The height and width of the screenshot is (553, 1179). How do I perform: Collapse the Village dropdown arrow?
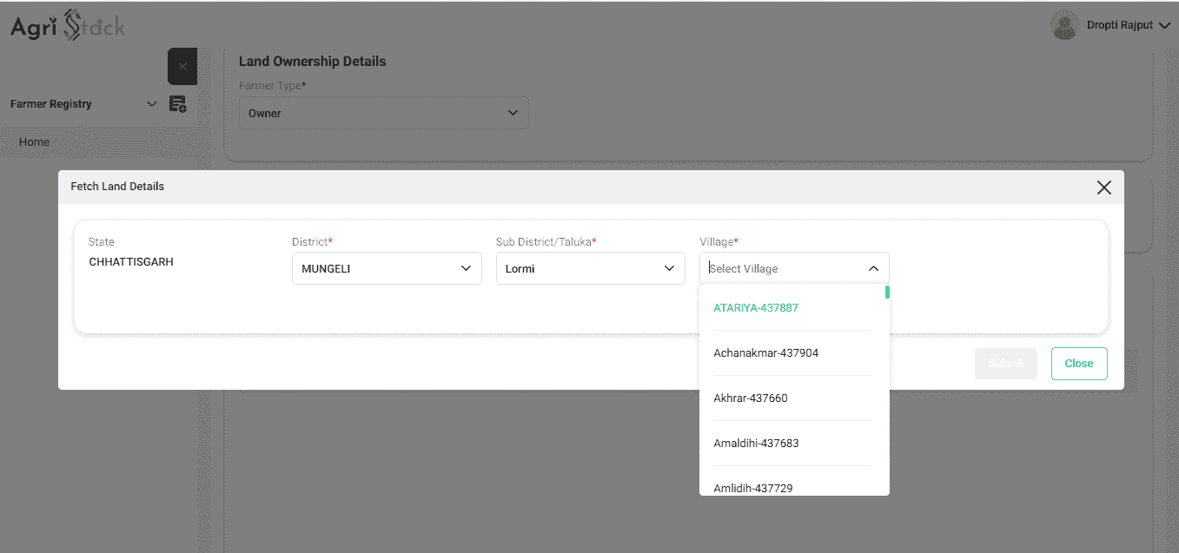(873, 269)
